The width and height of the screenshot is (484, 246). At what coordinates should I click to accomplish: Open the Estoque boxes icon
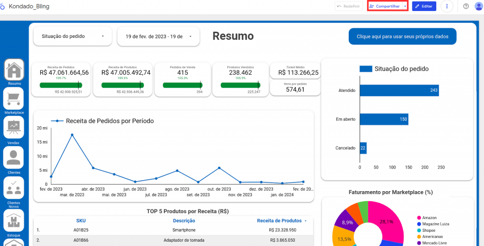coord(14,220)
